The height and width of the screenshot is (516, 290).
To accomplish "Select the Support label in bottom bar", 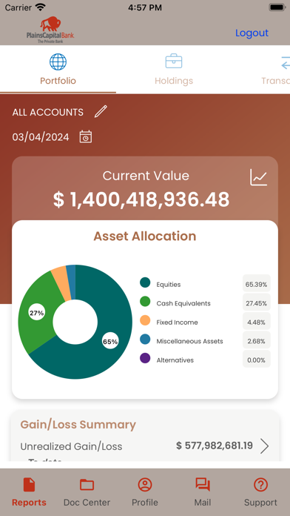I will click(x=260, y=503).
